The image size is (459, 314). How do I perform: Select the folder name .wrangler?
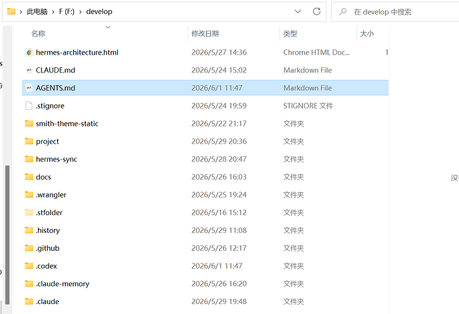pos(51,195)
